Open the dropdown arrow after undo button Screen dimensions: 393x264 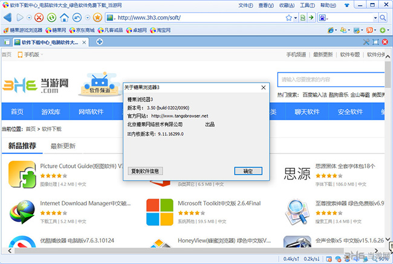coord(88,18)
